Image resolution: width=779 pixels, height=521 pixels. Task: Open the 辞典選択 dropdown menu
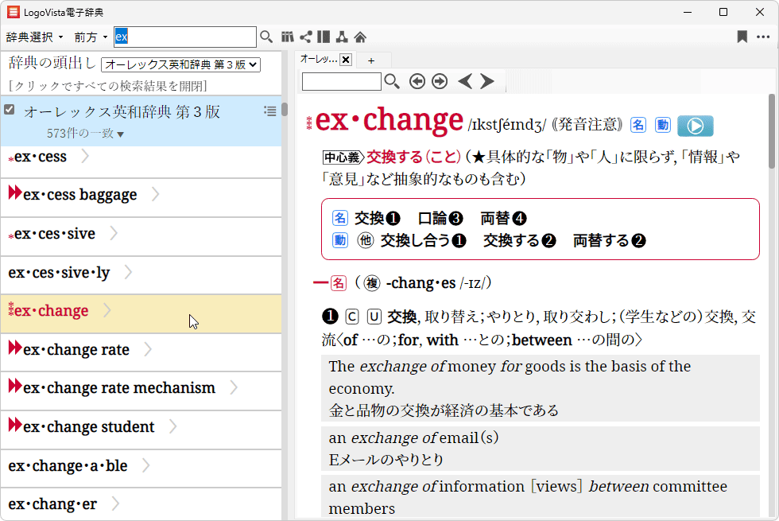(x=34, y=37)
